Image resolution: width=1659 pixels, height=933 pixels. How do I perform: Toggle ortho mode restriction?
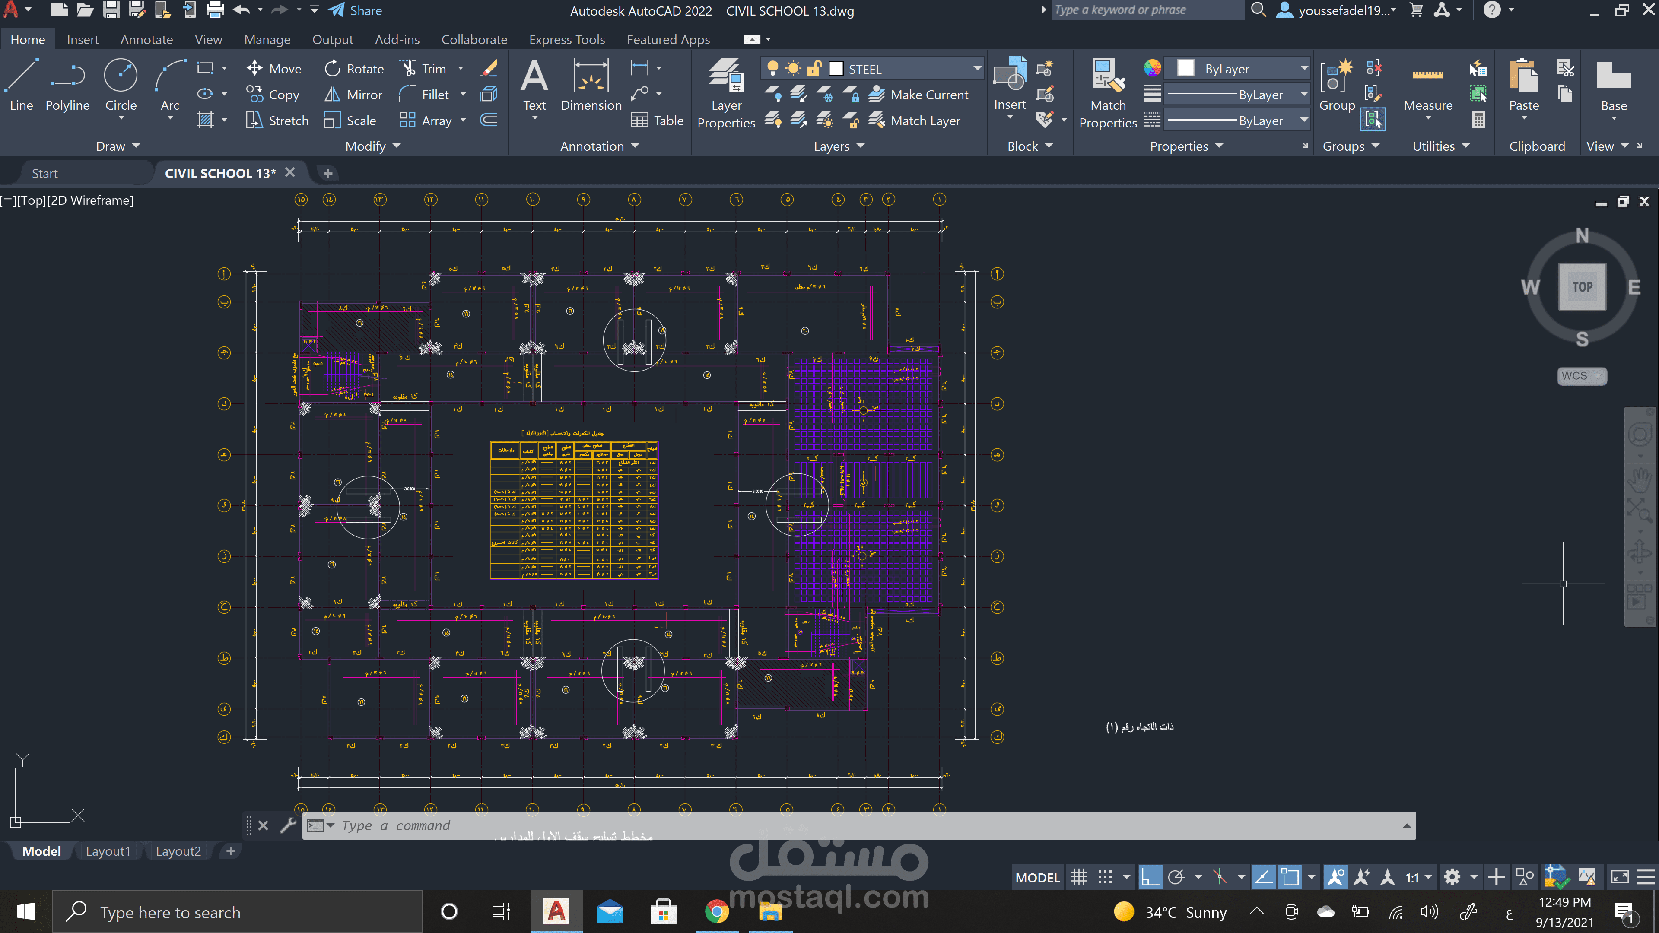click(x=1150, y=876)
